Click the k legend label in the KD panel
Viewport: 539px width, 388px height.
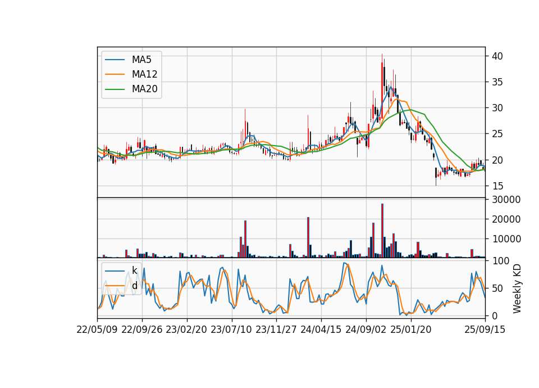click(x=134, y=270)
